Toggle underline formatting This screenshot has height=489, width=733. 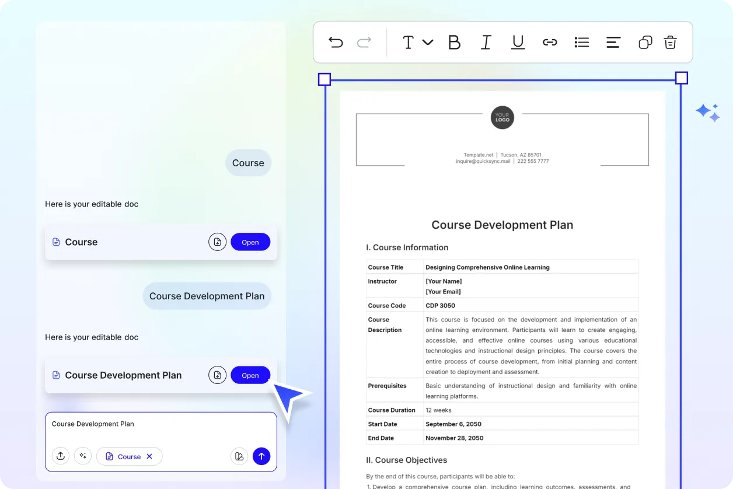tap(518, 42)
